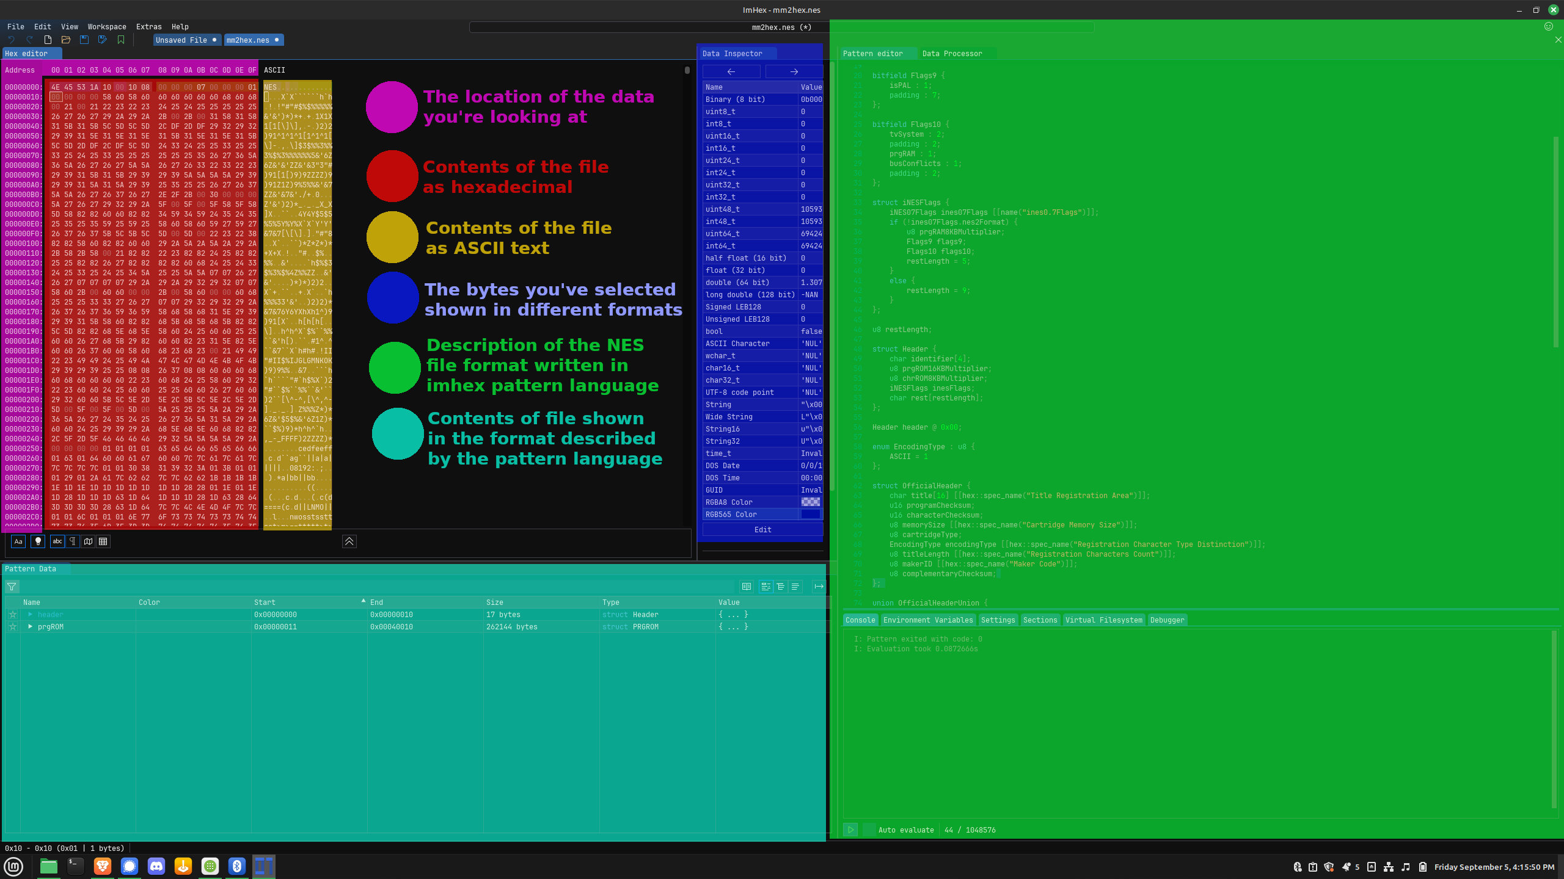Enable the Auto evaluate checkbox

[869, 830]
